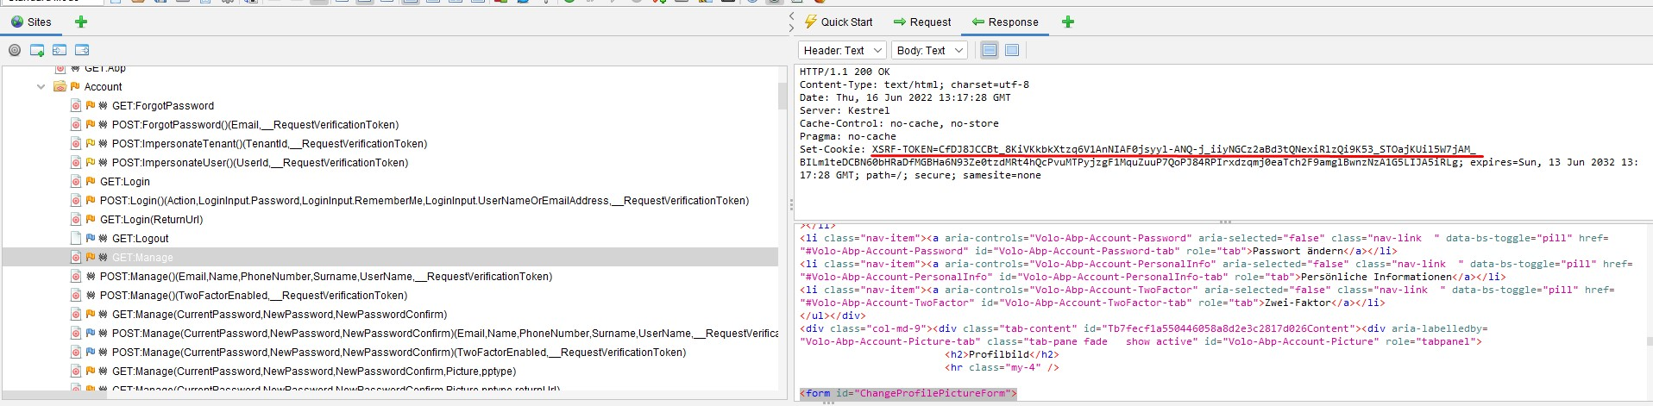The height and width of the screenshot is (406, 1653).
Task: Select the combined header and body view icon
Action: coord(1012,51)
